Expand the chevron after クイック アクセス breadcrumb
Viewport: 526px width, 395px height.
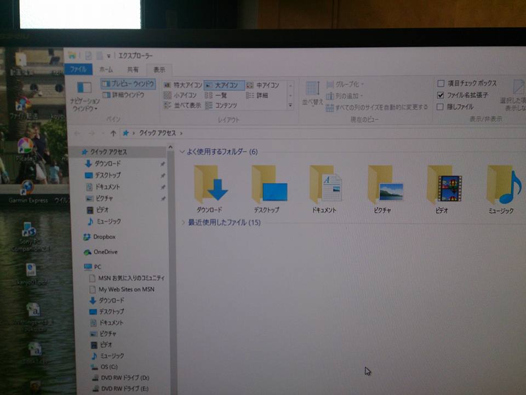click(181, 133)
